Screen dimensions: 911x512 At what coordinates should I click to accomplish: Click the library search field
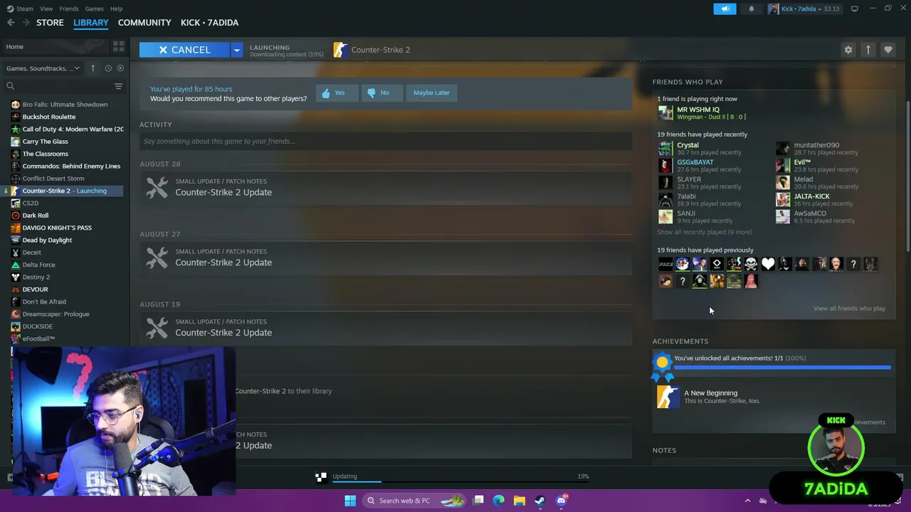tap(58, 86)
